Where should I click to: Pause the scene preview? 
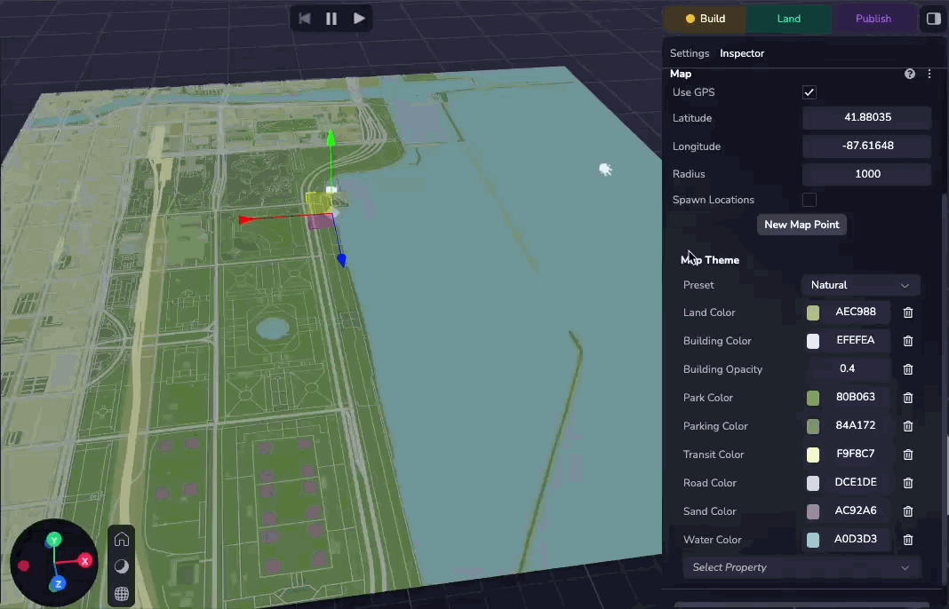(x=331, y=18)
